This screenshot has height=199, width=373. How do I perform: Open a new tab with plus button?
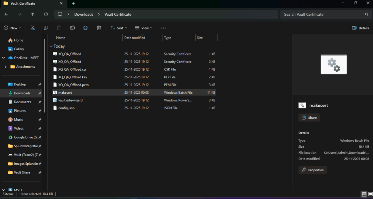coord(73,3)
